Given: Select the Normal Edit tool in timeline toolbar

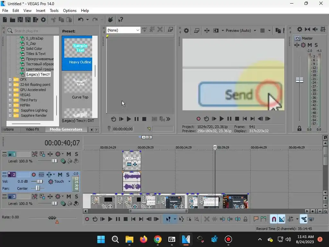Looking at the screenshot, I should (x=168, y=219).
